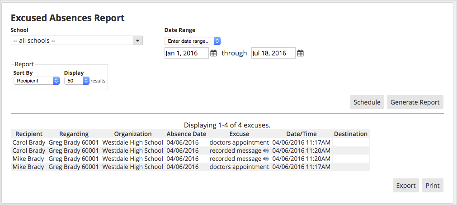Click Carol Brady's recorded message text
457x205 pixels.
pos(235,150)
